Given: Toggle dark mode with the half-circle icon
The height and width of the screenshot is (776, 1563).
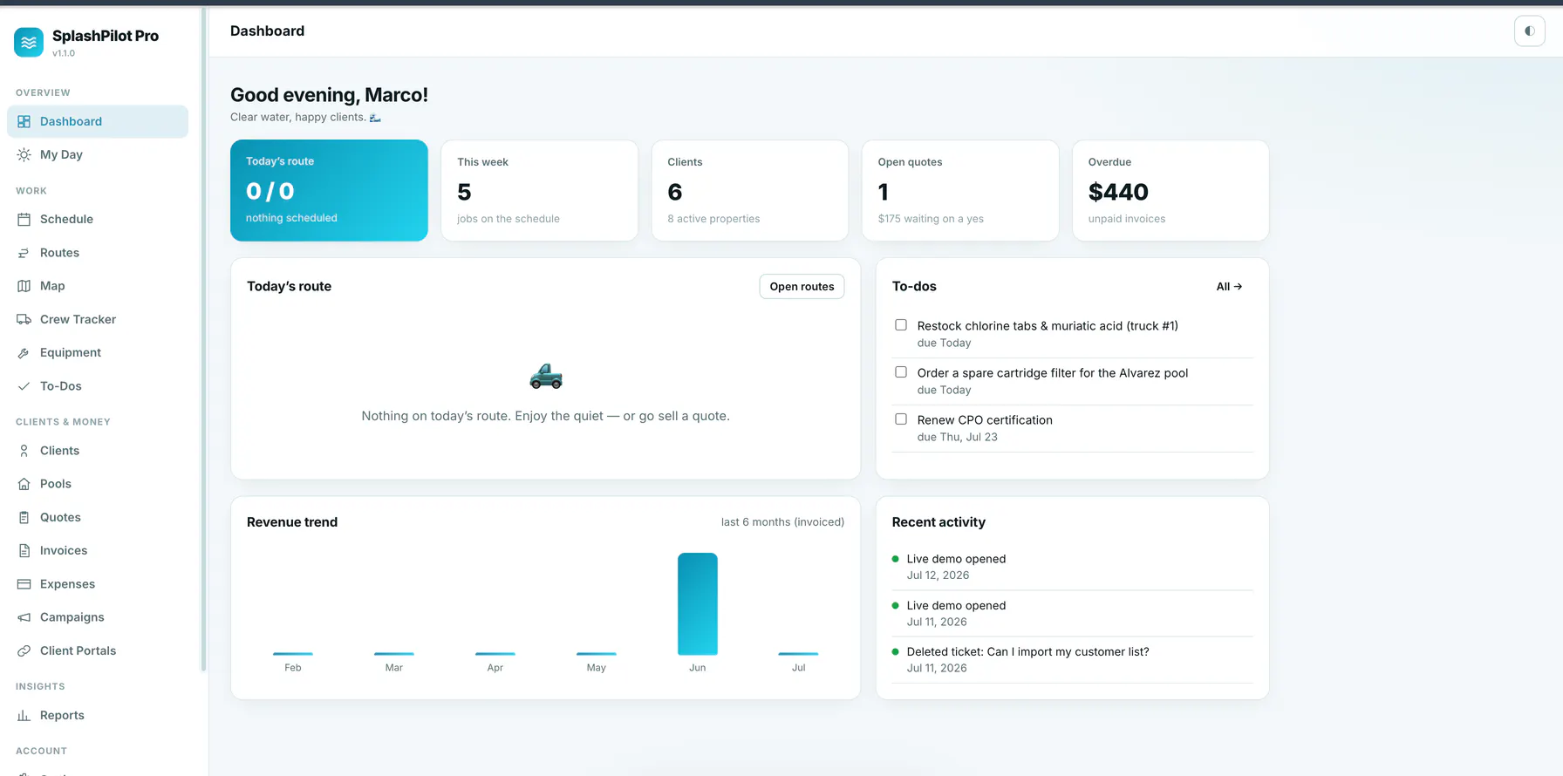Looking at the screenshot, I should click(1529, 31).
